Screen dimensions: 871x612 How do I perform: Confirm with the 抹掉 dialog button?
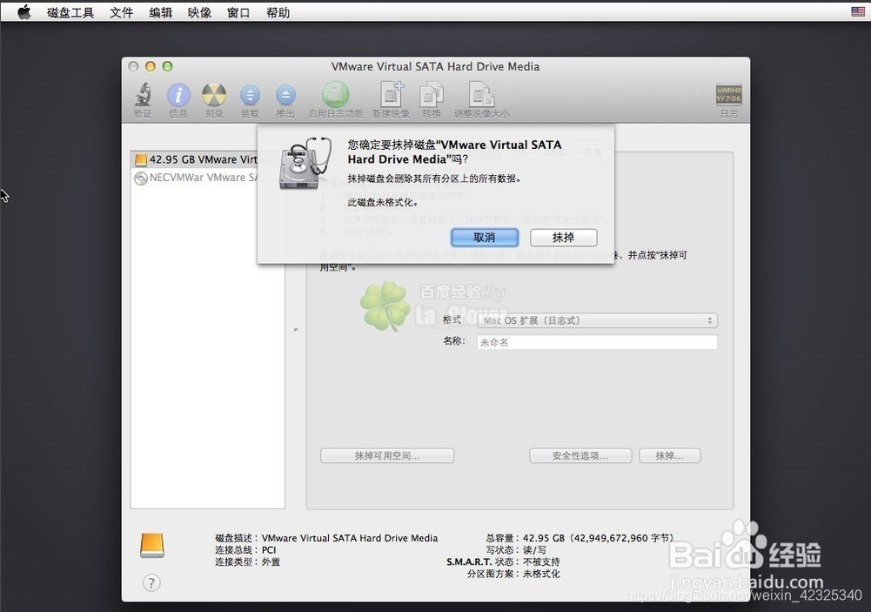pos(563,238)
